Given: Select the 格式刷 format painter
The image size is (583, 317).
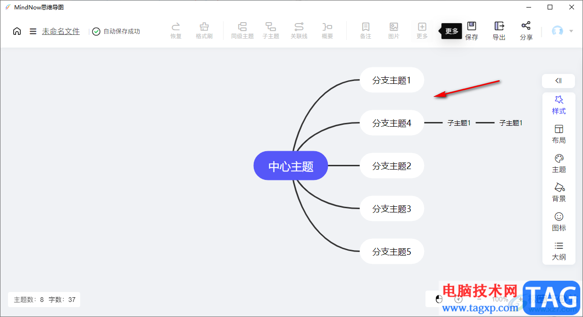Looking at the screenshot, I should pos(204,31).
